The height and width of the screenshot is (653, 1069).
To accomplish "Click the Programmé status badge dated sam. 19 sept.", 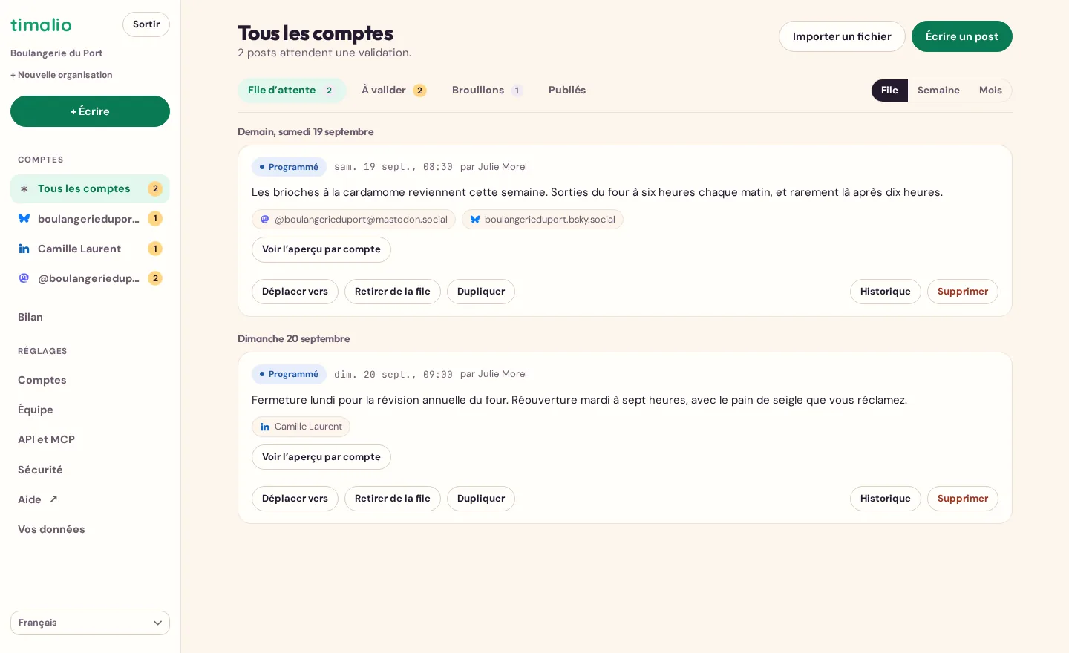I will pos(289,167).
